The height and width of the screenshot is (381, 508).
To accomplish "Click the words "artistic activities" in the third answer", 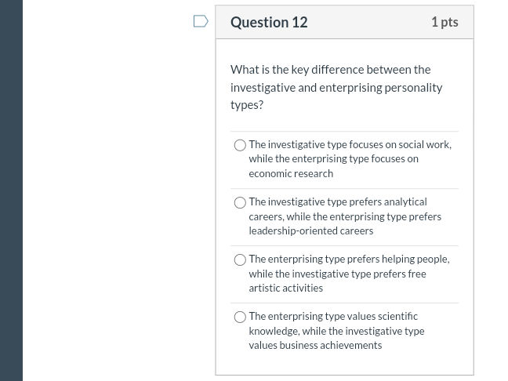I will (x=285, y=288).
